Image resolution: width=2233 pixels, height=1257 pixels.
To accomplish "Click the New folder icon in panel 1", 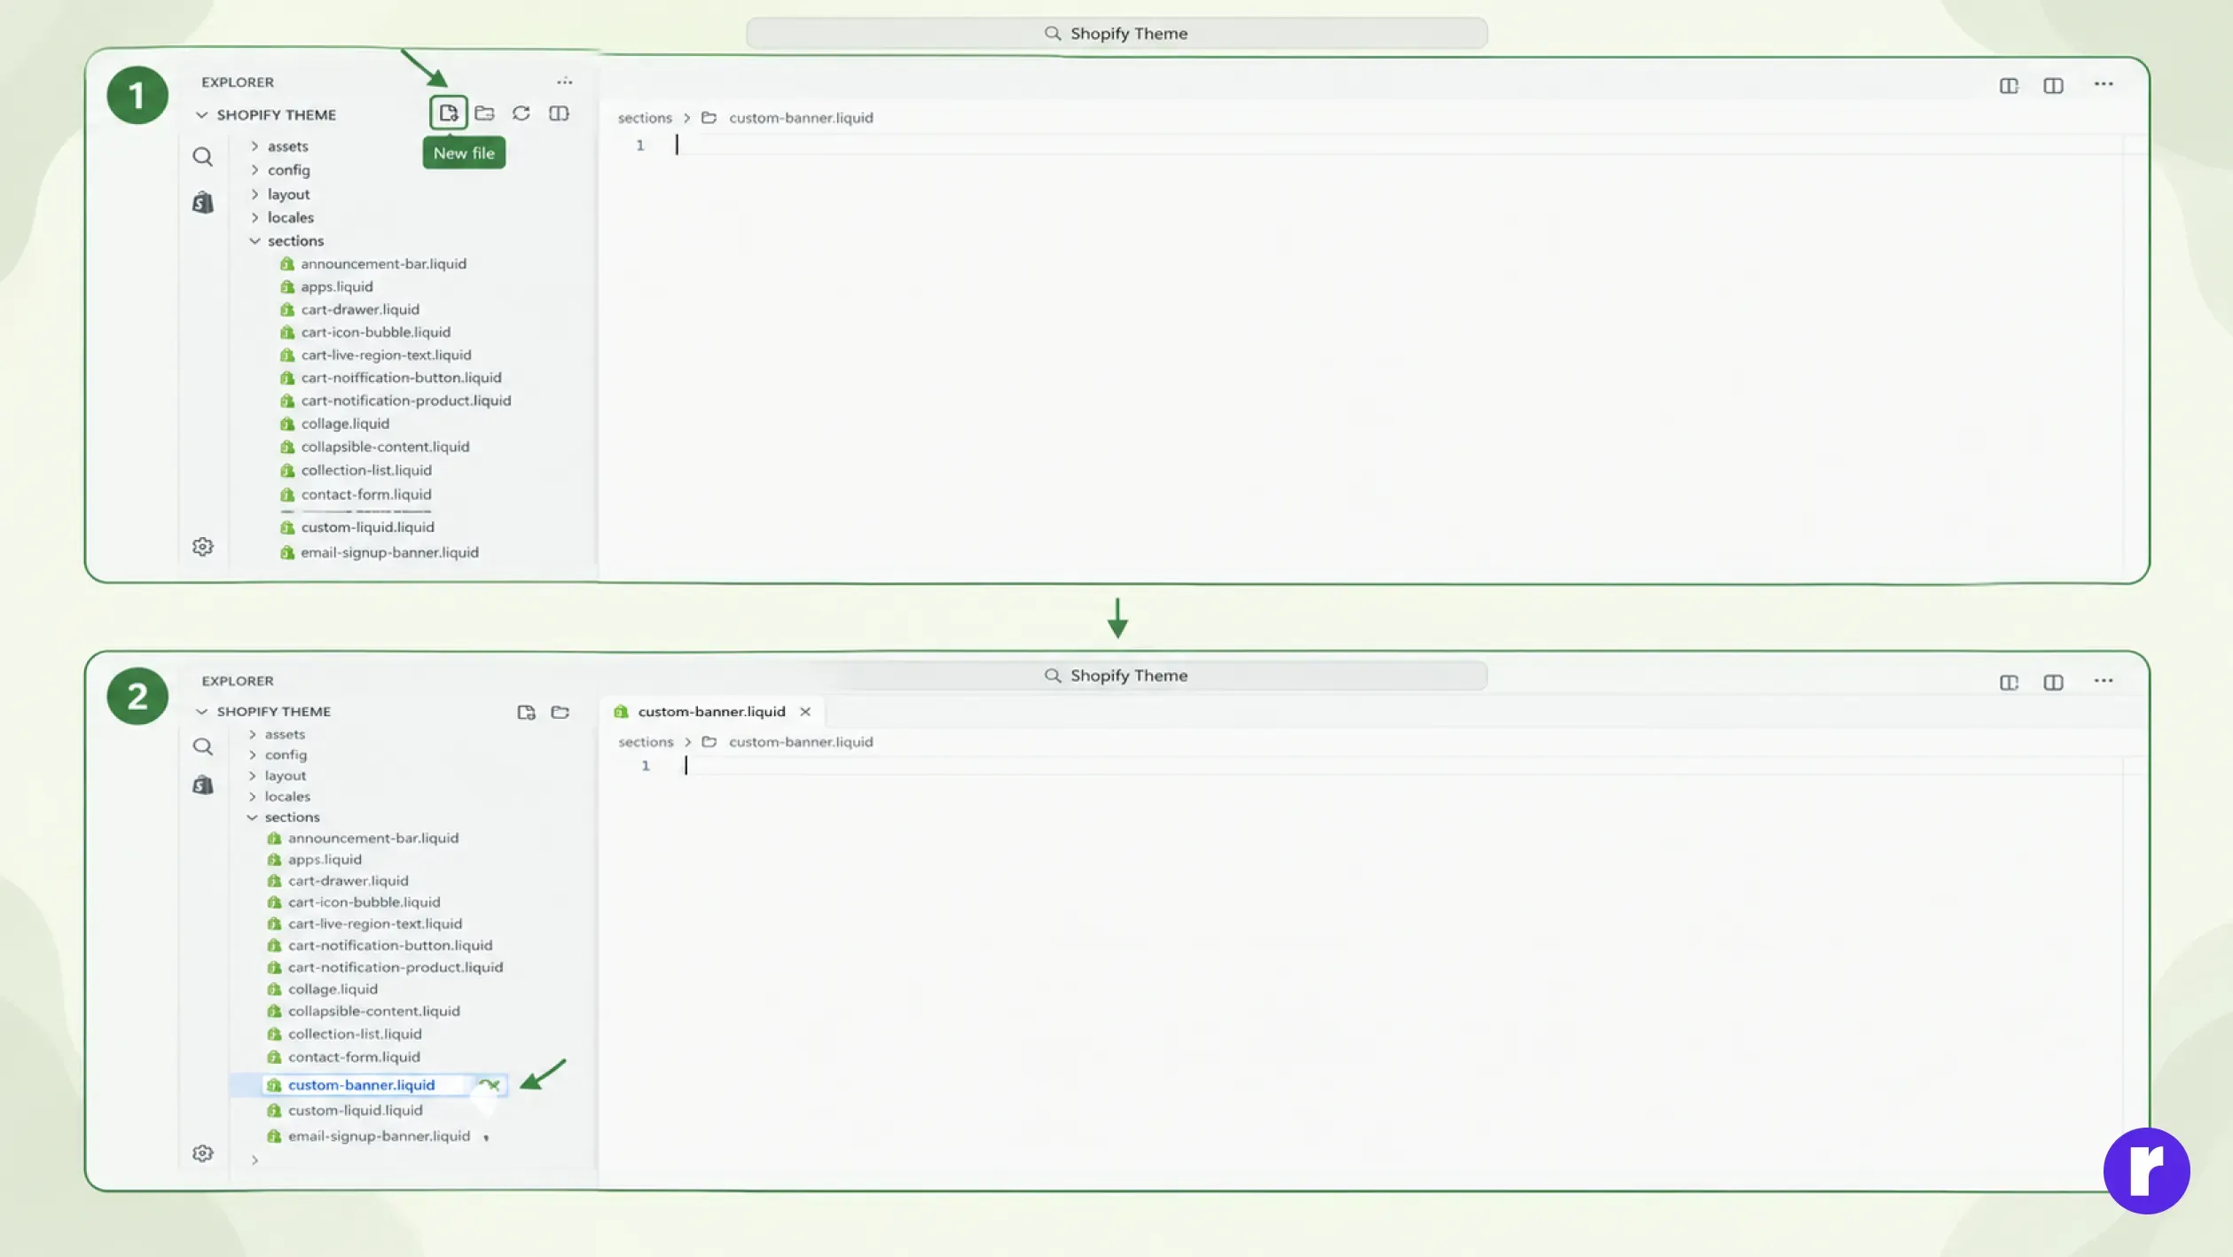I will [484, 113].
